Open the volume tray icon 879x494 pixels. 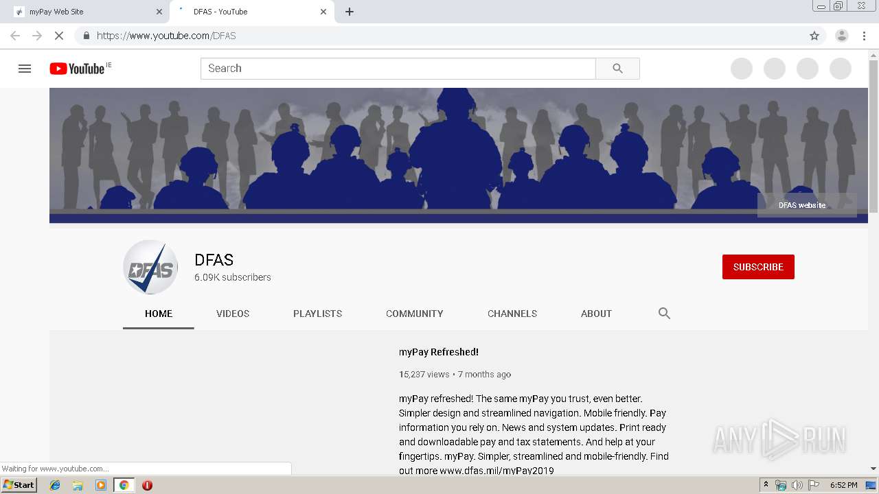tap(797, 485)
